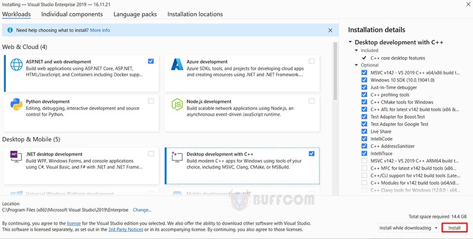Check the .NET desktop development workload
This screenshot has height=239, width=473.
coord(151,154)
